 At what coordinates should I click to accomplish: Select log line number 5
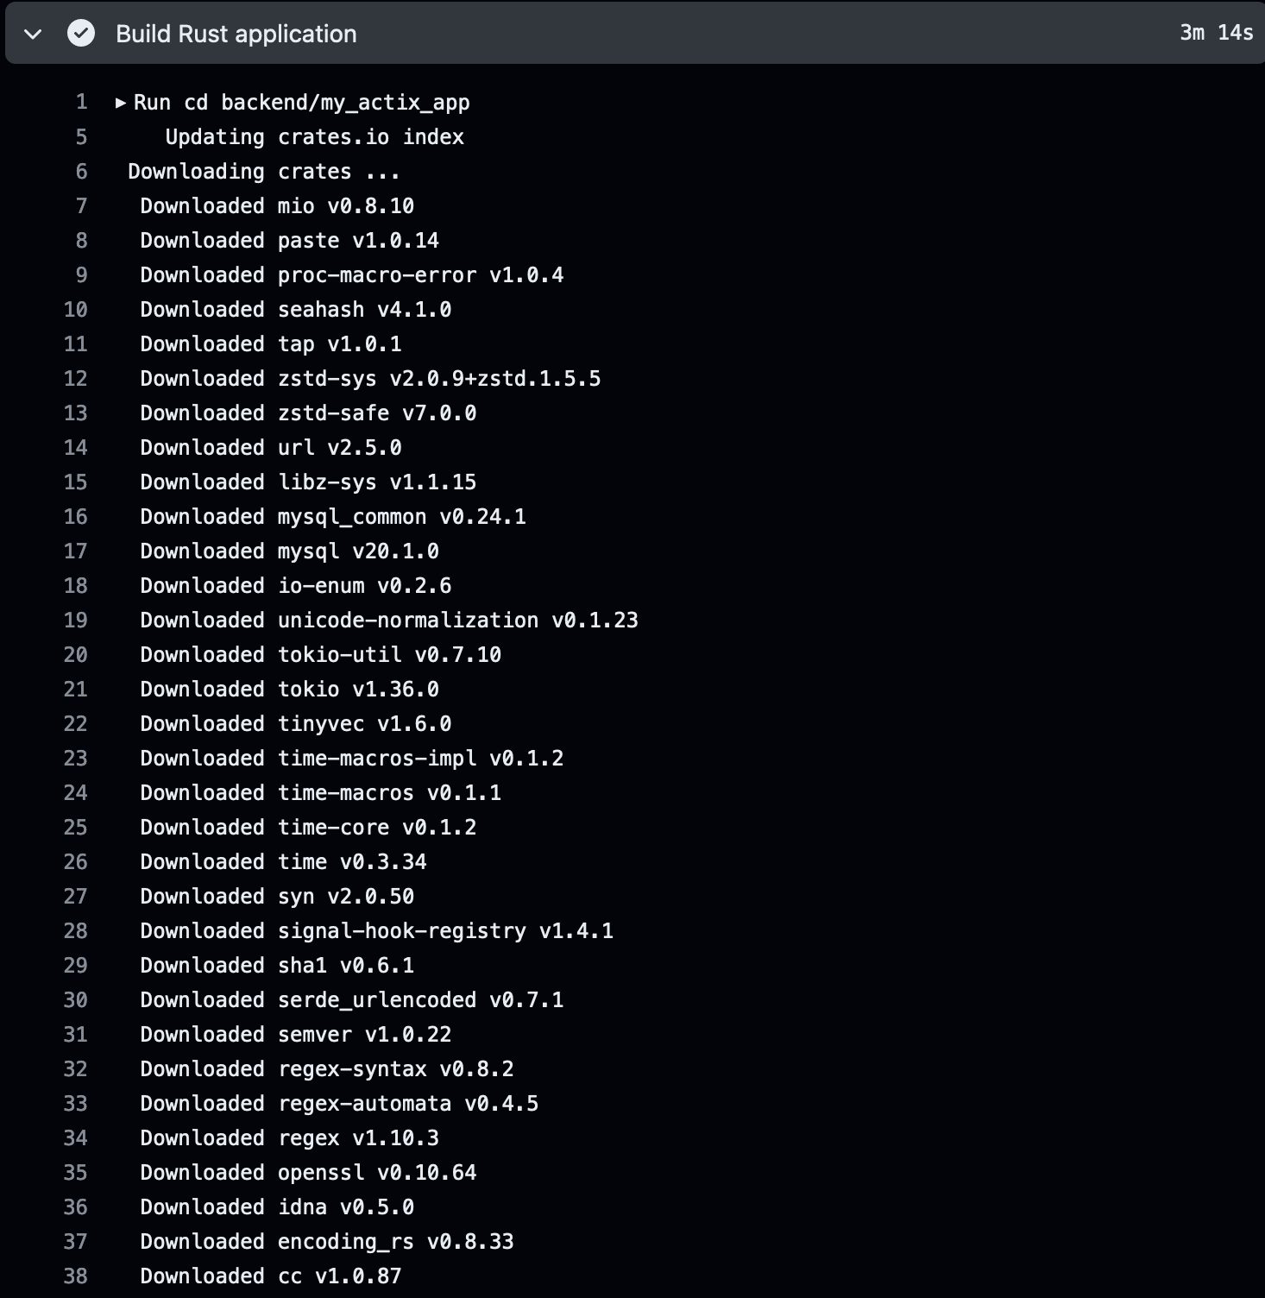[x=81, y=137]
